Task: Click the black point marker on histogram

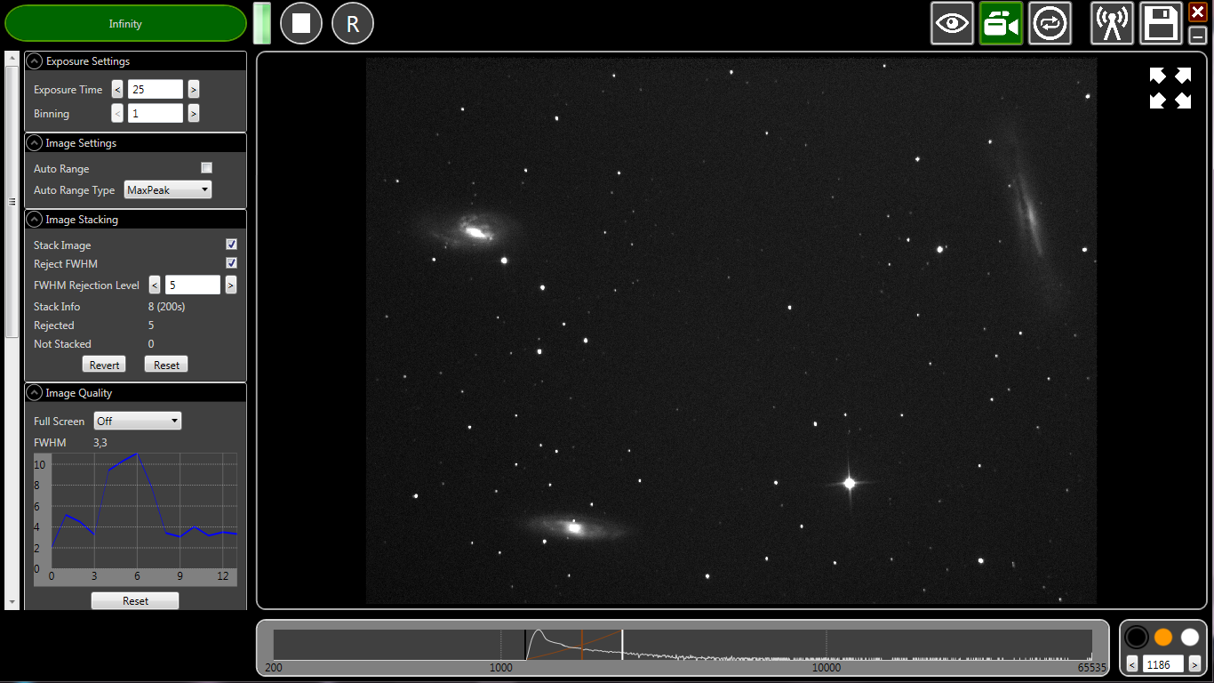Action: click(x=525, y=645)
